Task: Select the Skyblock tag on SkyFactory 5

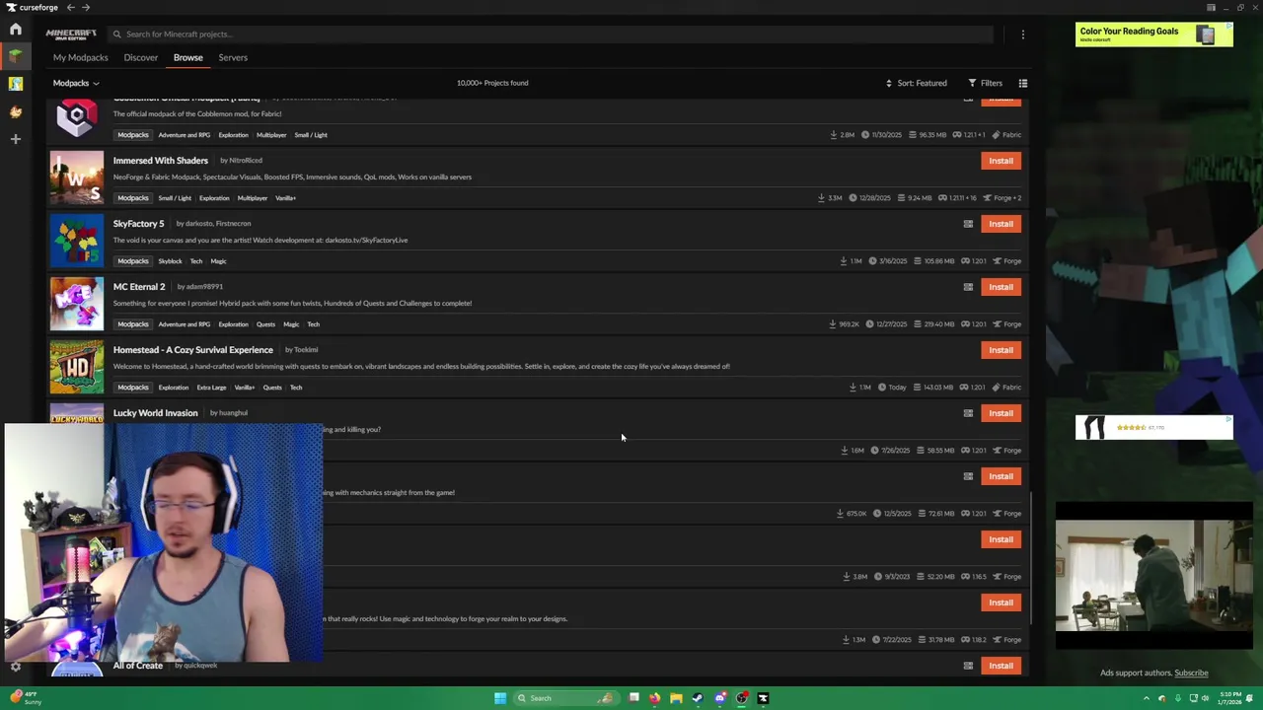Action: (x=171, y=261)
